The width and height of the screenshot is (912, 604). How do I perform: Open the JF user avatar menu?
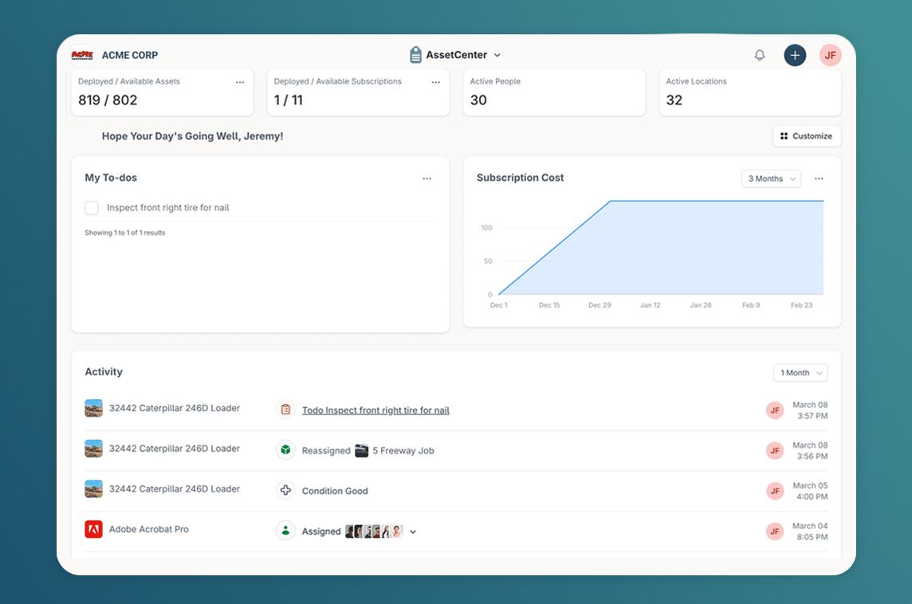click(x=830, y=55)
